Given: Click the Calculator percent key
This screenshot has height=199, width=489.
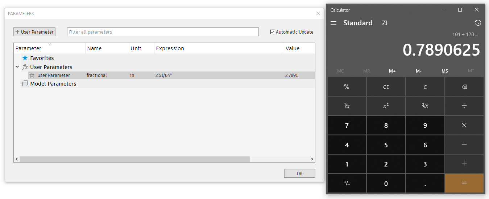Looking at the screenshot, I should click(x=347, y=87).
